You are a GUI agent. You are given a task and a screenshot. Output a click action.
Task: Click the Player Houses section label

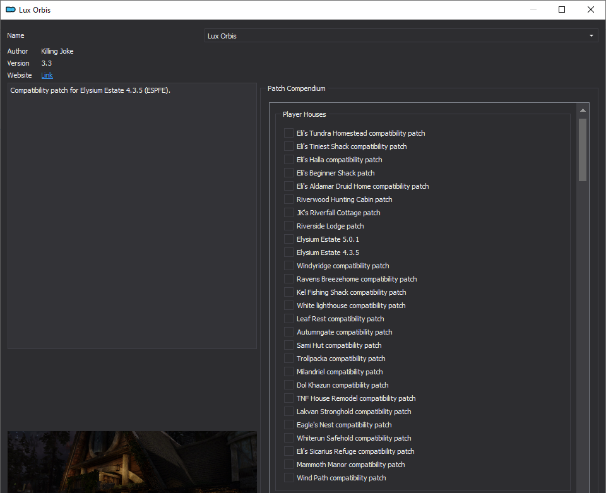tap(304, 114)
